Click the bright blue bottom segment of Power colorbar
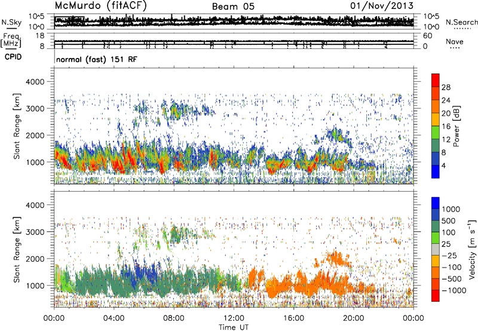The image size is (478, 331). tap(436, 171)
